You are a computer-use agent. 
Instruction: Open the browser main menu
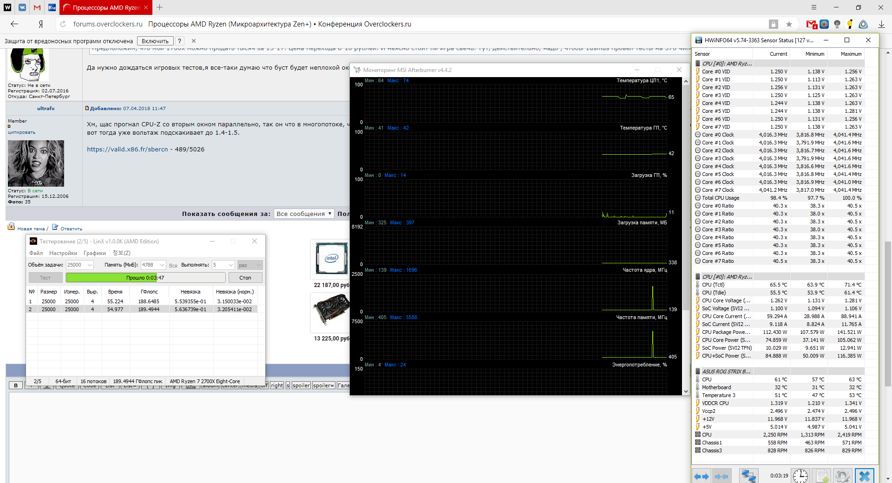click(x=813, y=7)
